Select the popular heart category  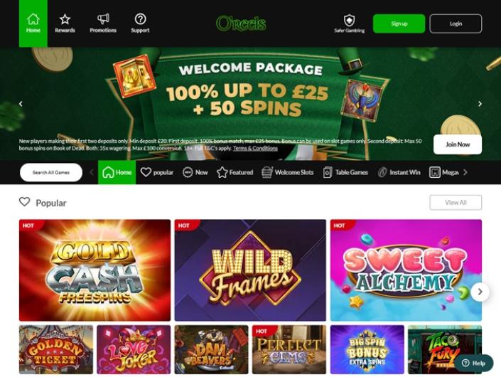pos(157,172)
